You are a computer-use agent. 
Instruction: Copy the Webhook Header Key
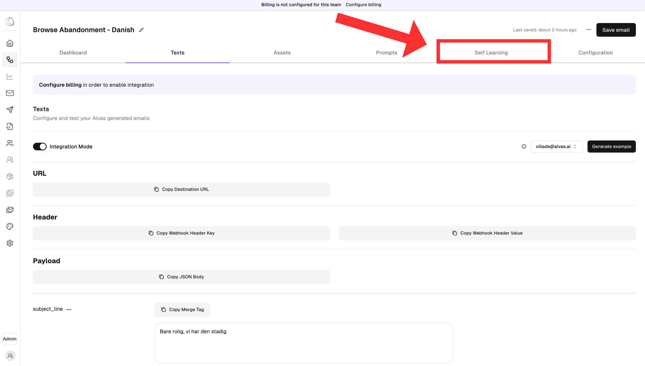181,233
